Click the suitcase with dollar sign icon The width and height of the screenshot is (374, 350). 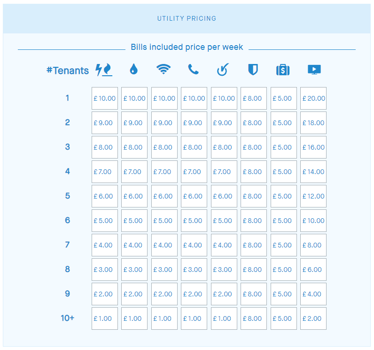click(283, 70)
